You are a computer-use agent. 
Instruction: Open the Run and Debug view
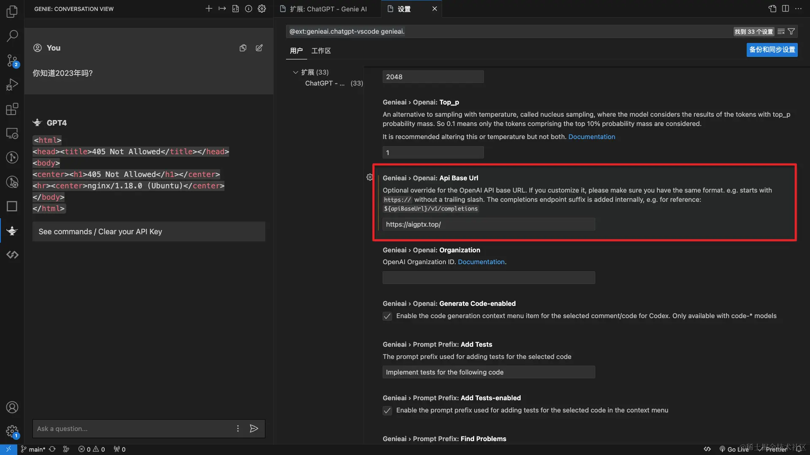[12, 85]
